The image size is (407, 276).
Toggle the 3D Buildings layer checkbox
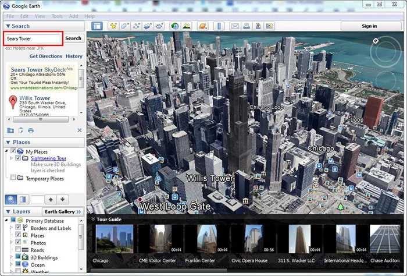pyautogui.click(x=18, y=257)
